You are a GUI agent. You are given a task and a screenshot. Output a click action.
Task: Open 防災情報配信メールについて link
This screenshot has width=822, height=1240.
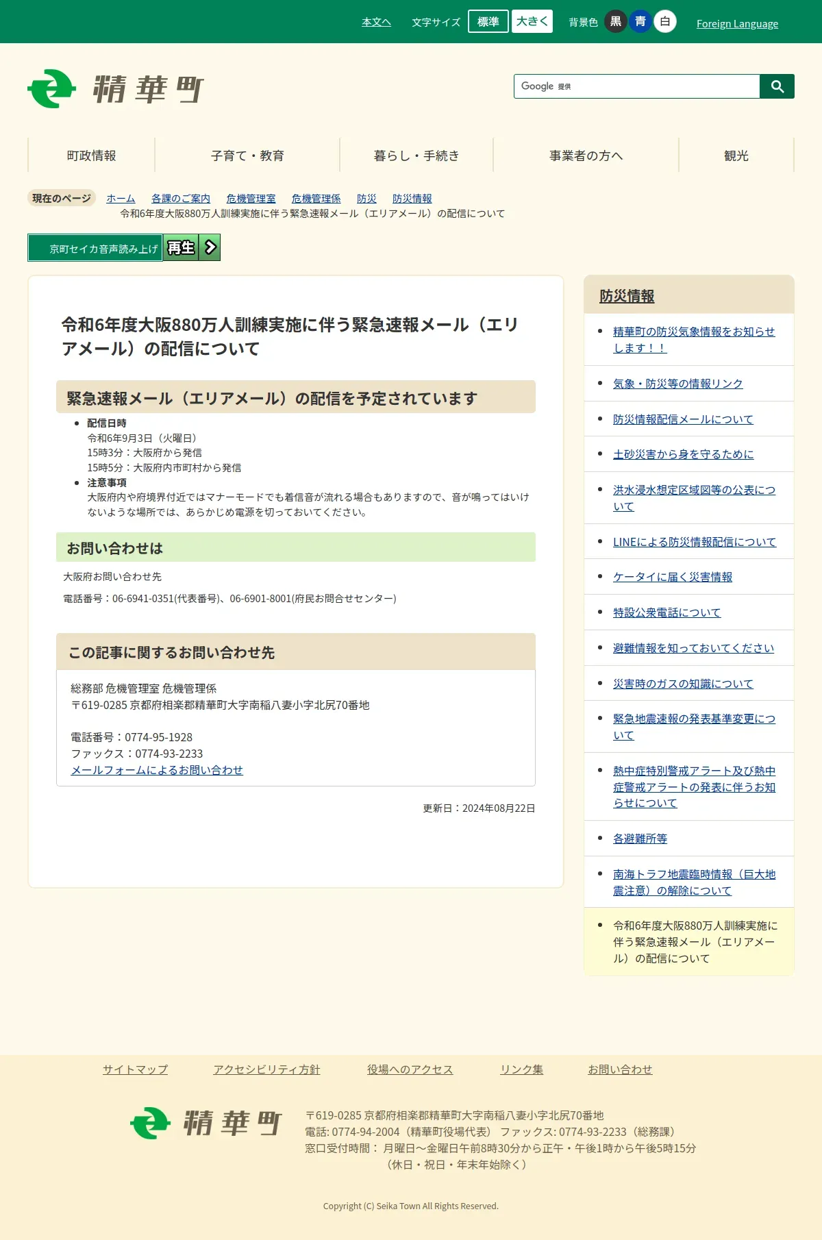click(x=683, y=419)
